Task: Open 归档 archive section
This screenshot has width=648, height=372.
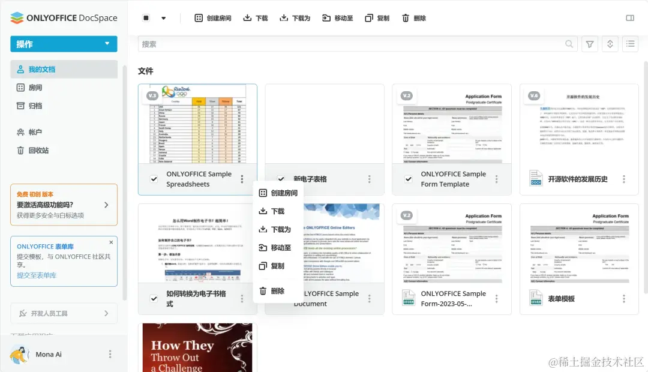Action: pyautogui.click(x=29, y=106)
